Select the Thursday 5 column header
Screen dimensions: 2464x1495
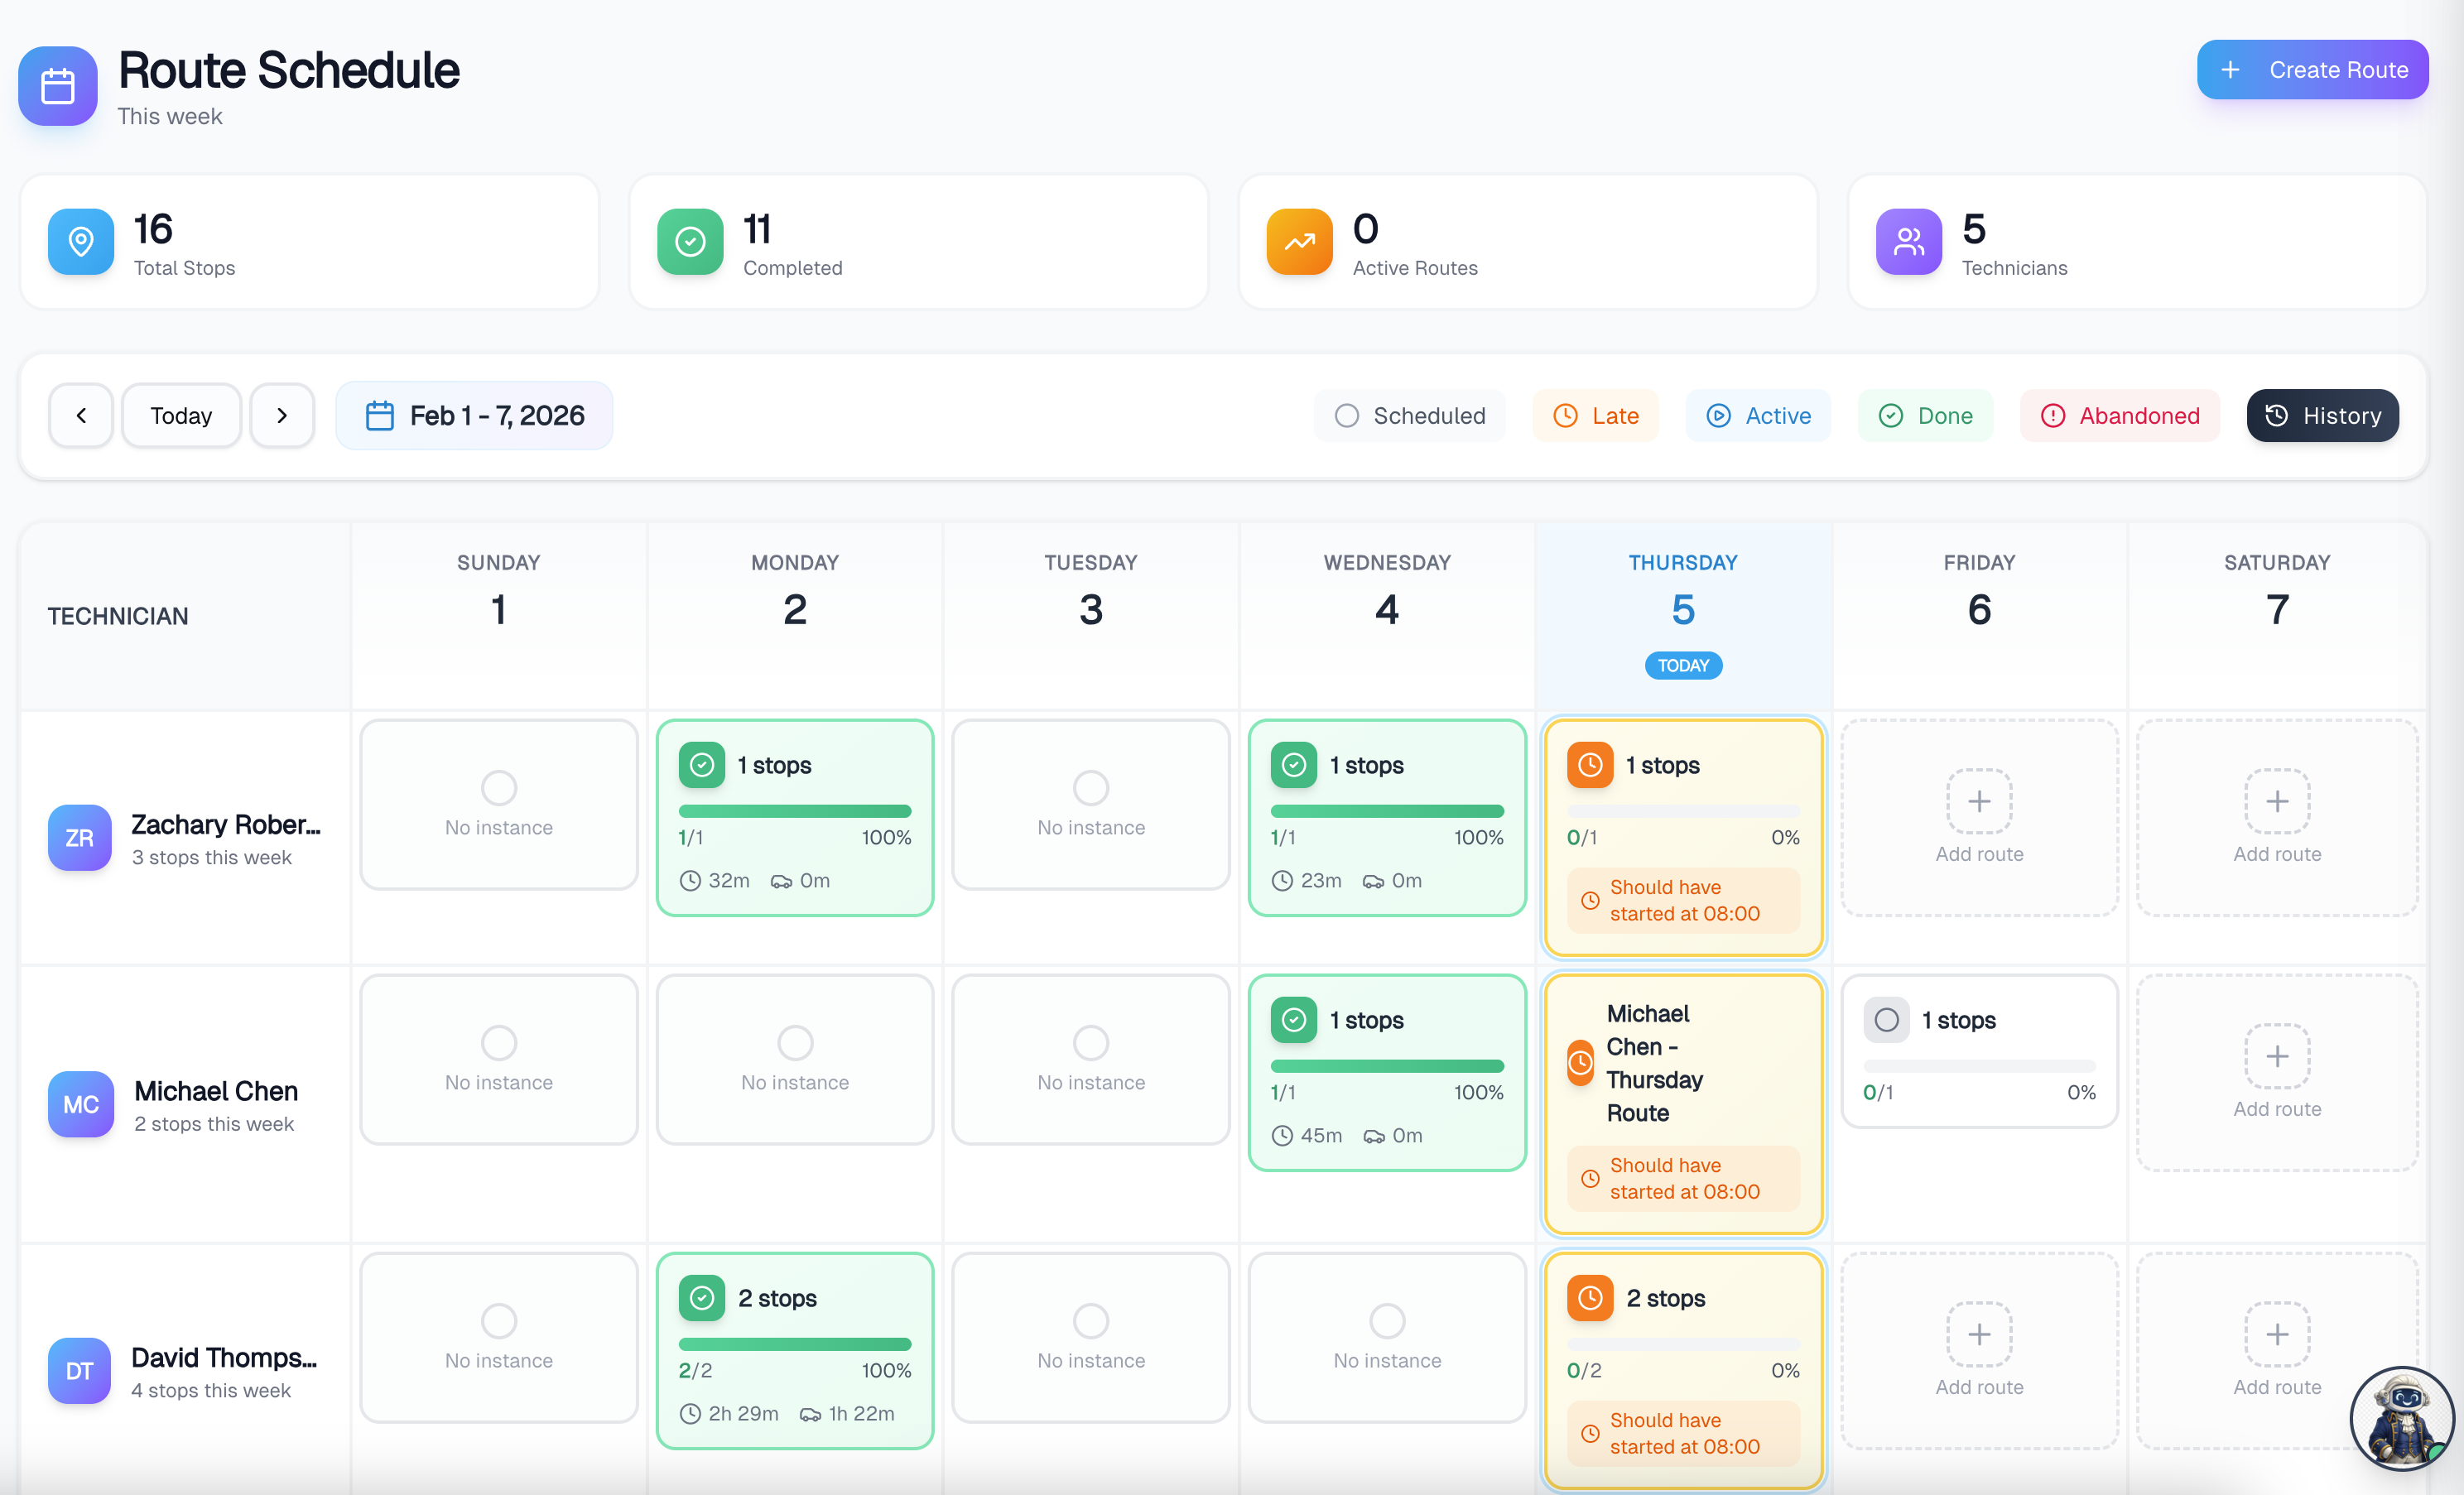1683,609
